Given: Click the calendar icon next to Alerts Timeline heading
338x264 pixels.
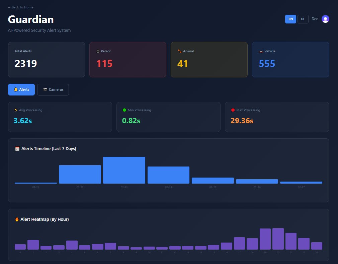Looking at the screenshot, I should (x=17, y=148).
